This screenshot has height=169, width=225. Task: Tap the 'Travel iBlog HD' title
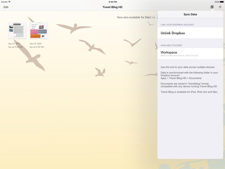tap(112, 7)
